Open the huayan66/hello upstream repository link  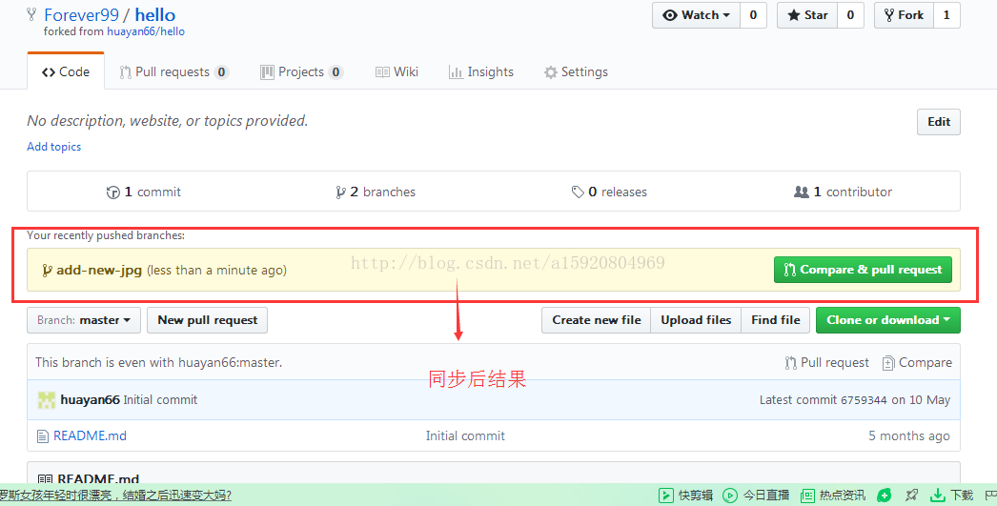[146, 31]
